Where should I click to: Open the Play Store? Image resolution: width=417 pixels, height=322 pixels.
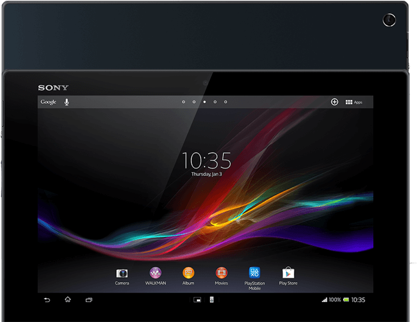click(x=288, y=276)
